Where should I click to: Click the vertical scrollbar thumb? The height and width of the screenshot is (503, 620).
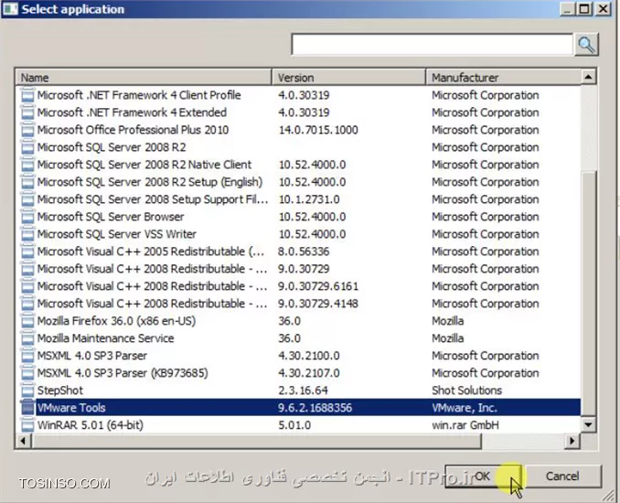pyautogui.click(x=588, y=294)
